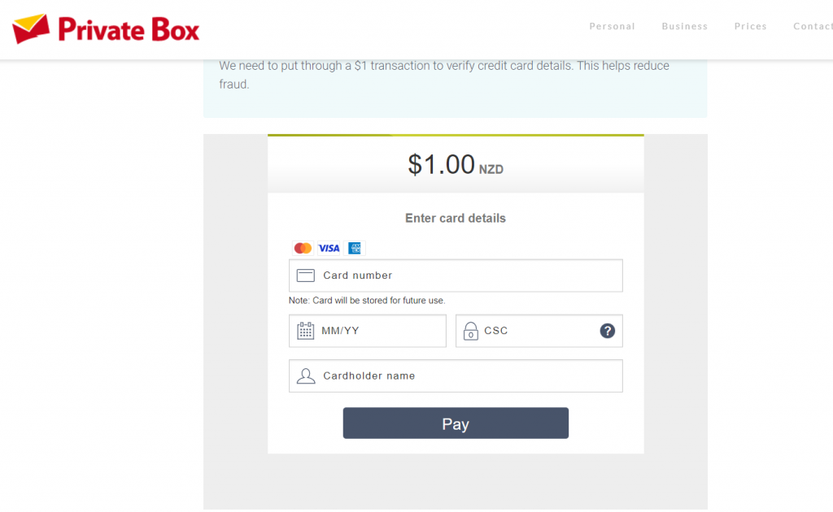Image resolution: width=833 pixels, height=512 pixels.
Task: Click the Mastercard logo icon
Action: click(303, 248)
